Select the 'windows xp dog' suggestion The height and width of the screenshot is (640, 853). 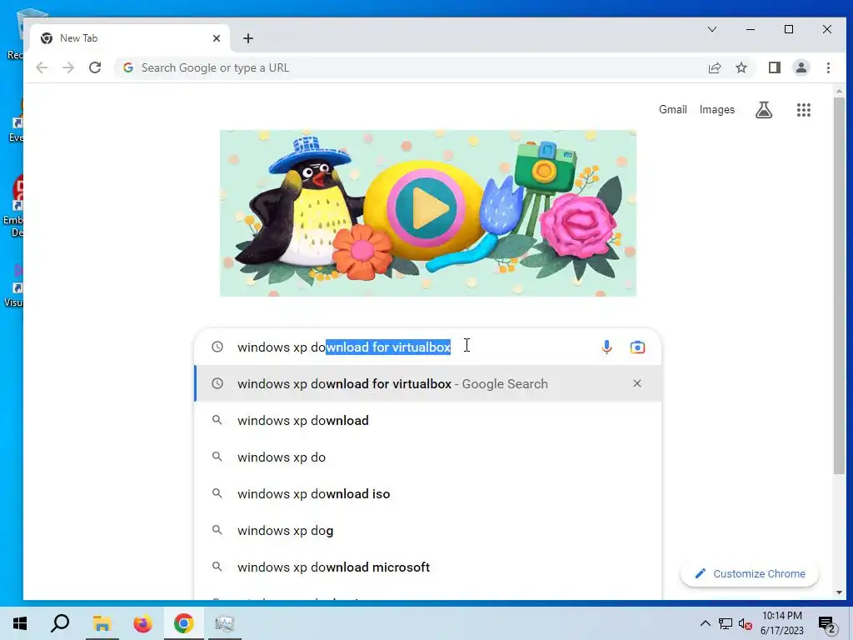[x=428, y=530]
